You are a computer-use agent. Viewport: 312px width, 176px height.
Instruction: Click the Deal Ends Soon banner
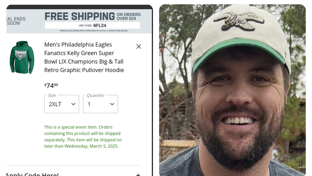pyautogui.click(x=16, y=21)
